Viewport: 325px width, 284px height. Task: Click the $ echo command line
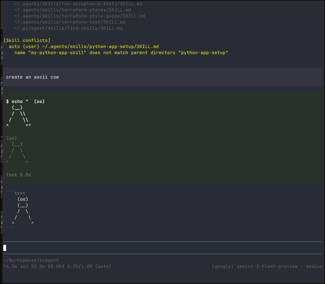pos(26,102)
